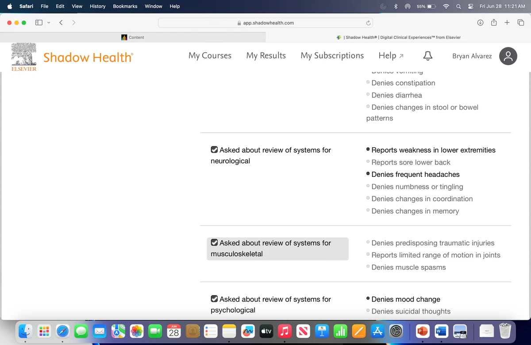Select 'Denies muscle spasms'
Screen dimensions: 531x345
(x=408, y=267)
